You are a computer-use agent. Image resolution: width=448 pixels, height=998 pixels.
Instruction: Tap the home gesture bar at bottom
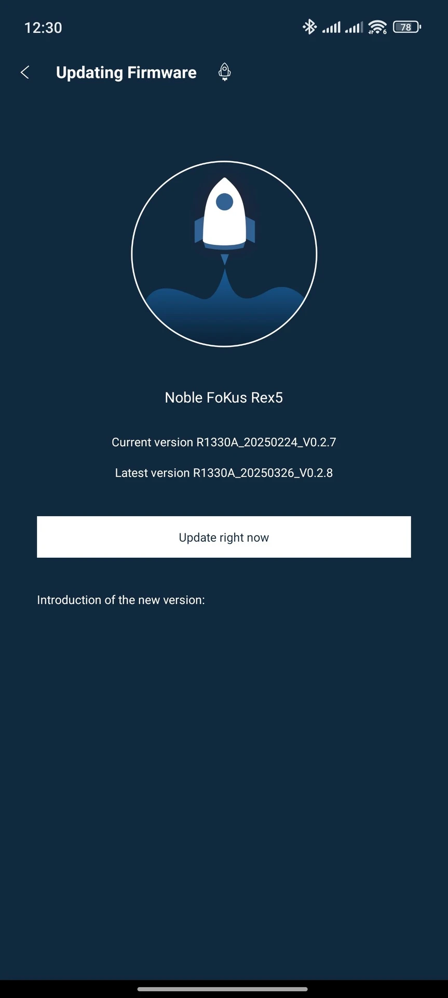click(223, 989)
